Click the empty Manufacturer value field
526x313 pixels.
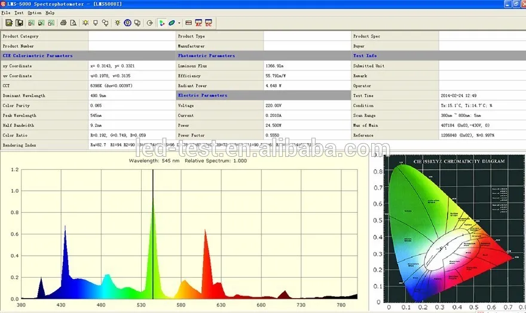(307, 46)
